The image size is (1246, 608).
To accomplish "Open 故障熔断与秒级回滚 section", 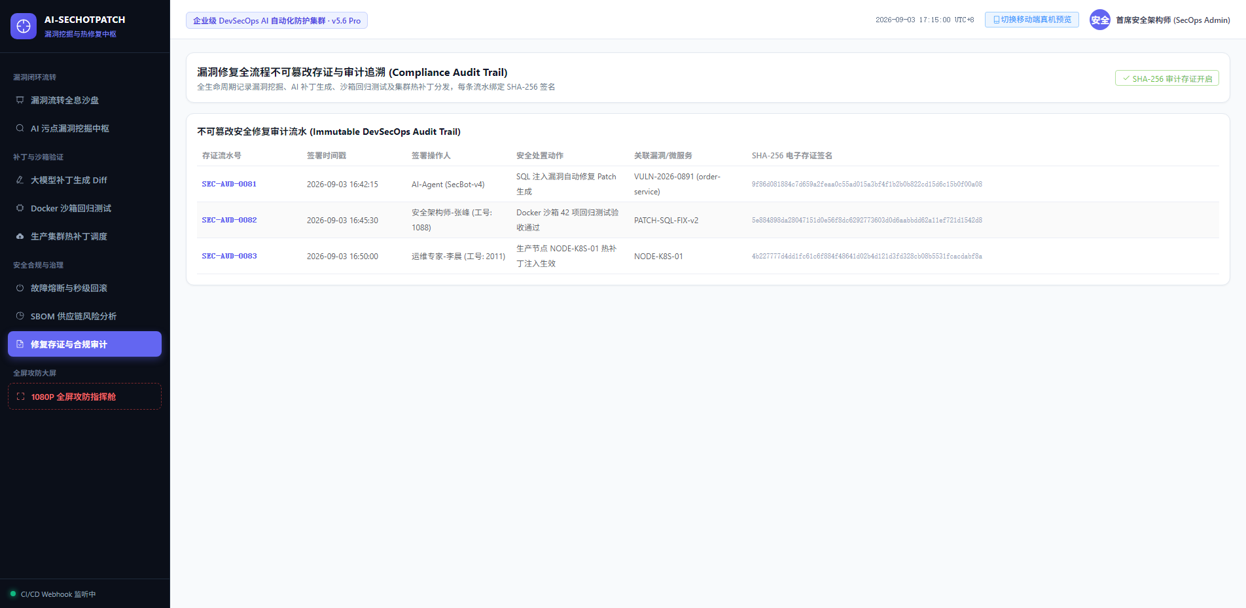I will 85,288.
